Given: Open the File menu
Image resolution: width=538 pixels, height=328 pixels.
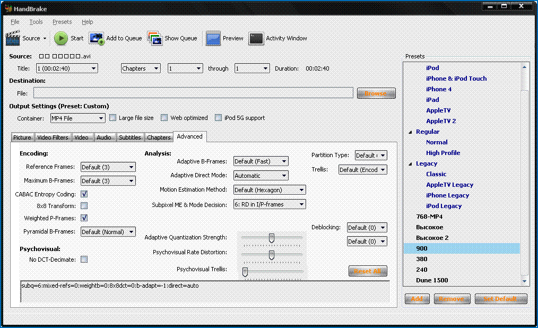Looking at the screenshot, I should click(x=15, y=22).
